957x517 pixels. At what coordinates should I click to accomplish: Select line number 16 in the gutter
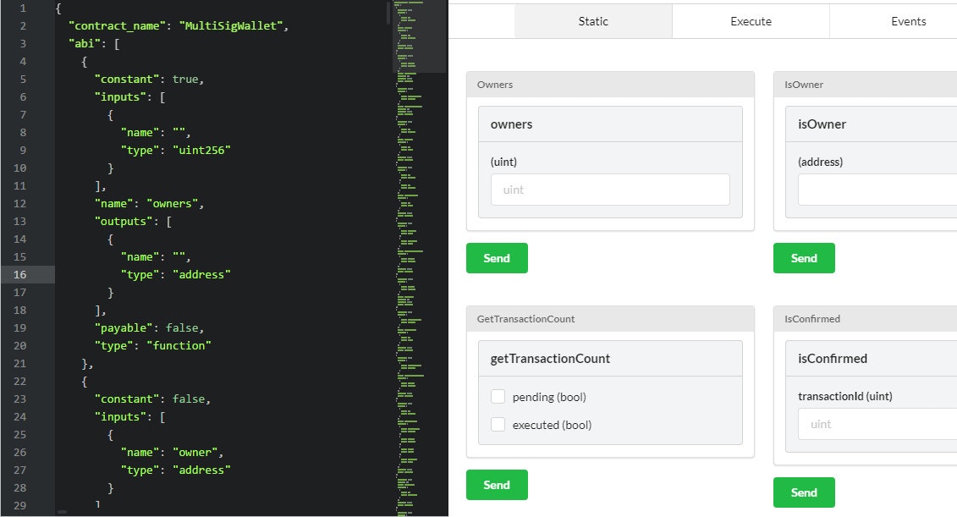click(20, 275)
